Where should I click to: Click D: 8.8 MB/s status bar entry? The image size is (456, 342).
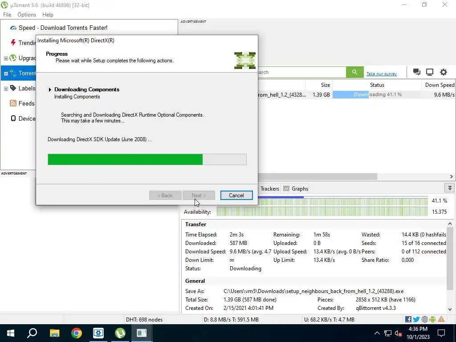231,320
